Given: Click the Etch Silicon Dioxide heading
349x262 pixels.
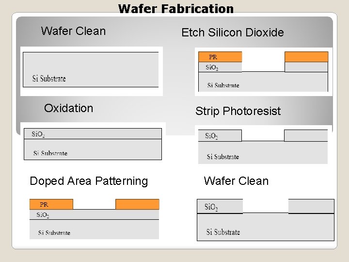Looking at the screenshot, I should coord(232,33).
